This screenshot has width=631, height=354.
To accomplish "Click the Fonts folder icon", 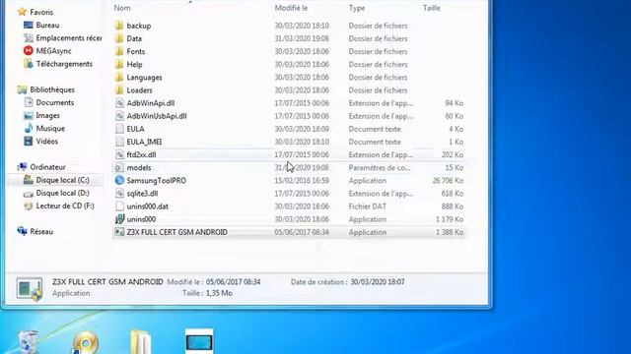I will (x=119, y=51).
